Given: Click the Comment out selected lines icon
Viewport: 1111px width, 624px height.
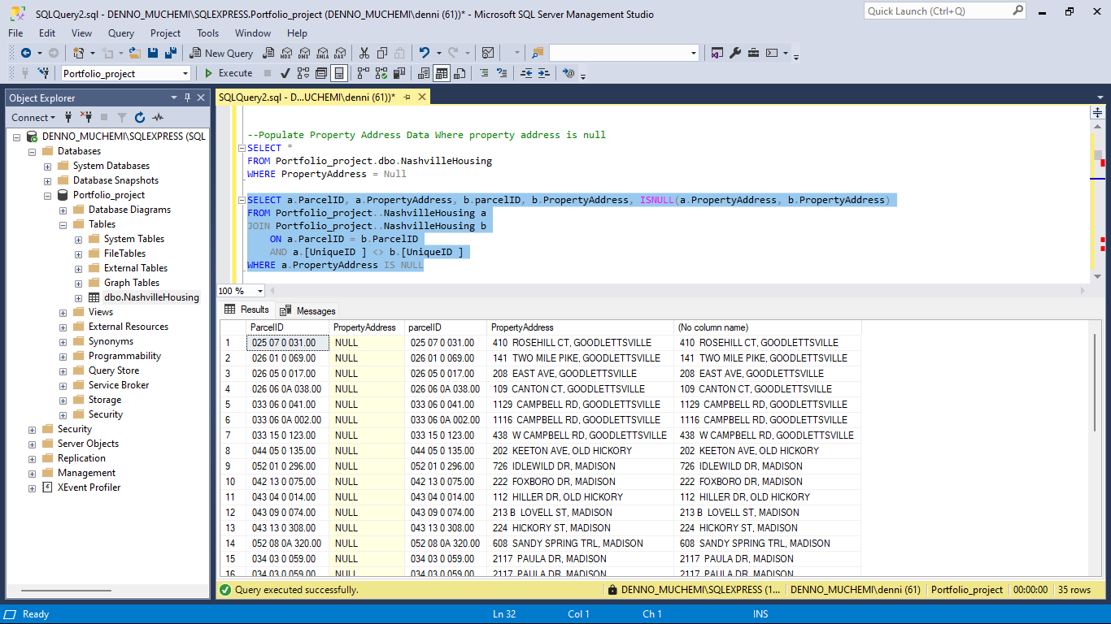Looking at the screenshot, I should [484, 73].
